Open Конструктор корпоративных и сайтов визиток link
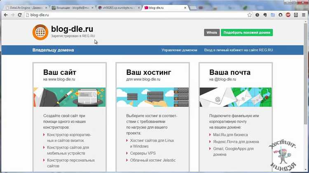Screen dimensions: 309x173 (69, 138)
